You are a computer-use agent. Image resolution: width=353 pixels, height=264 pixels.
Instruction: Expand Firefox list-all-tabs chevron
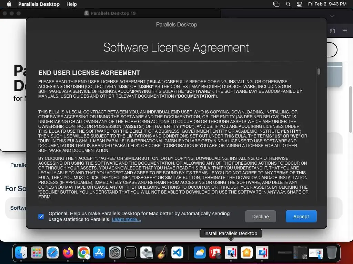click(x=332, y=16)
